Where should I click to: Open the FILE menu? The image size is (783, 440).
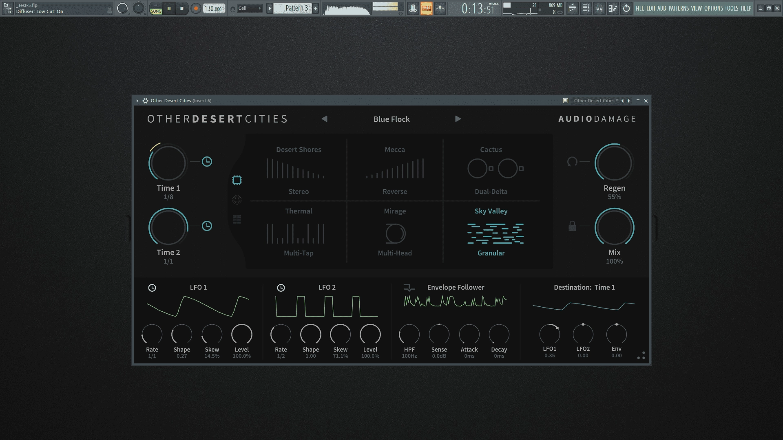[x=640, y=8]
